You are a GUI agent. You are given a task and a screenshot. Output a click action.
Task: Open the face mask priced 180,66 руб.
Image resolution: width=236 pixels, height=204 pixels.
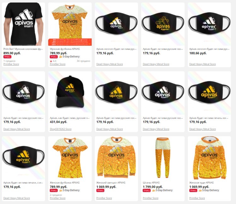[209, 24]
